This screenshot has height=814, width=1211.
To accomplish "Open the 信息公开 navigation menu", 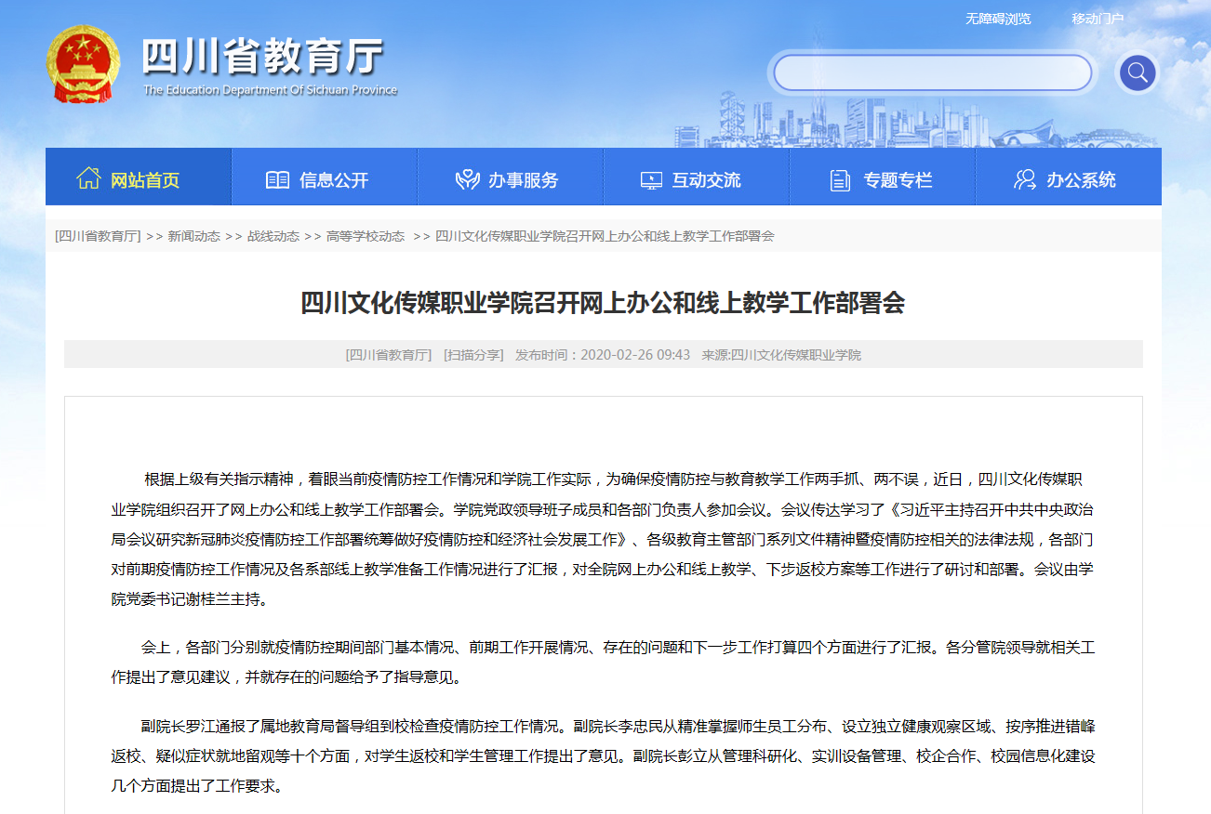I will coord(334,180).
